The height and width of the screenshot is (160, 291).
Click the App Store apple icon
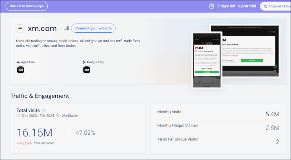coord(18,62)
